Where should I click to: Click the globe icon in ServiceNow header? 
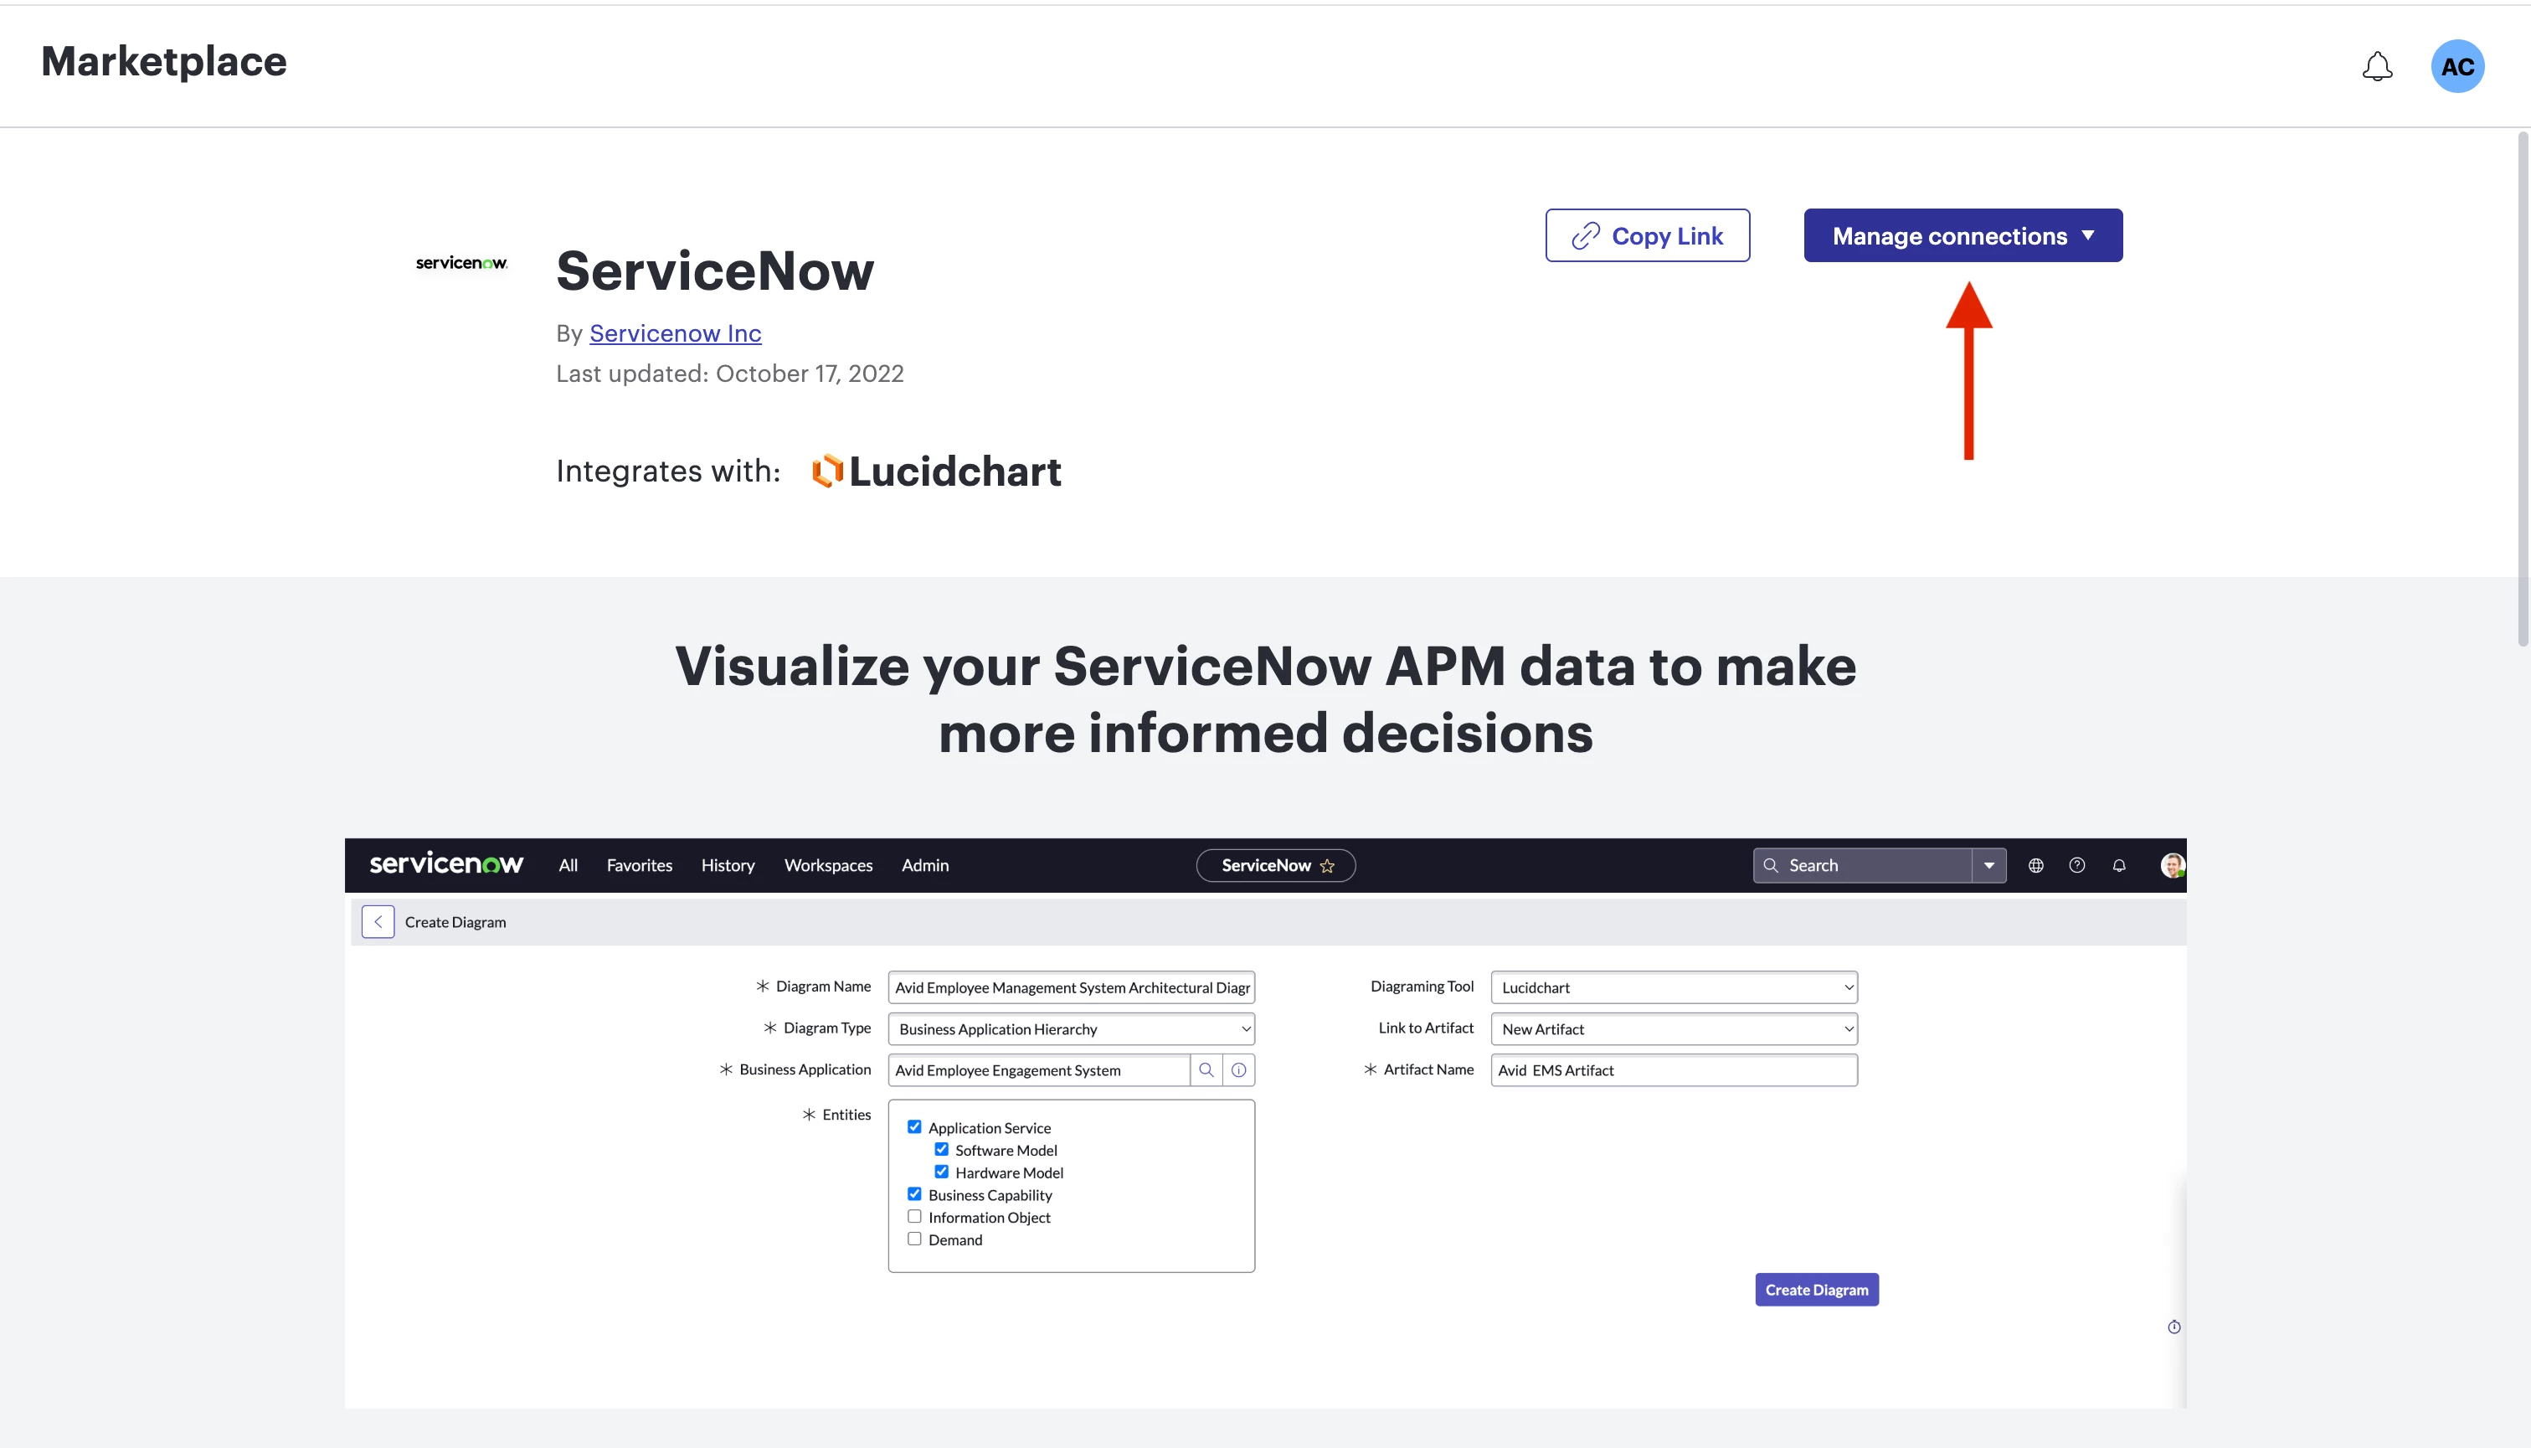[x=2035, y=865]
